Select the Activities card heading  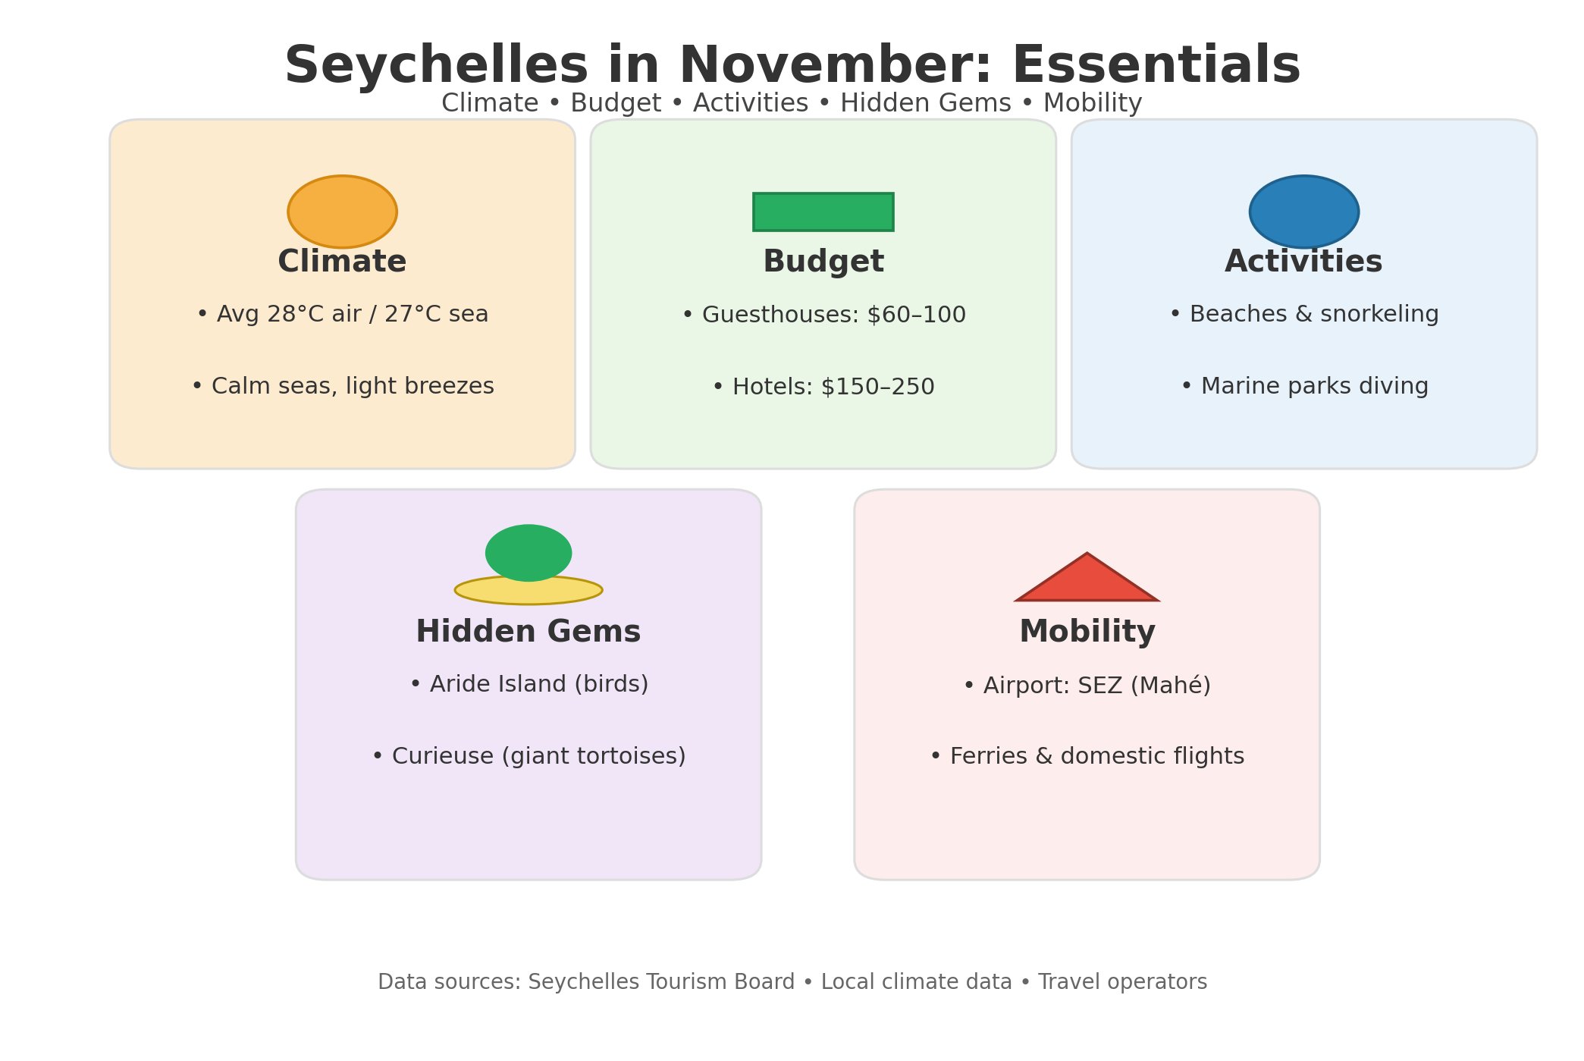[x=1303, y=262]
